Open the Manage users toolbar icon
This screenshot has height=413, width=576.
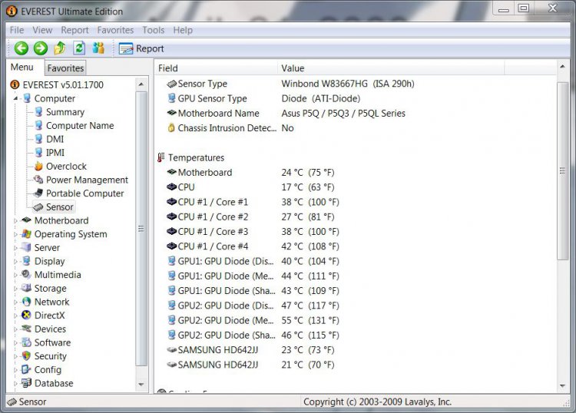(98, 48)
